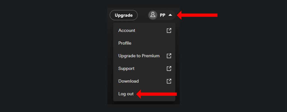Click the blank menu area right of Profile
This screenshot has width=287, height=112.
click(x=157, y=43)
